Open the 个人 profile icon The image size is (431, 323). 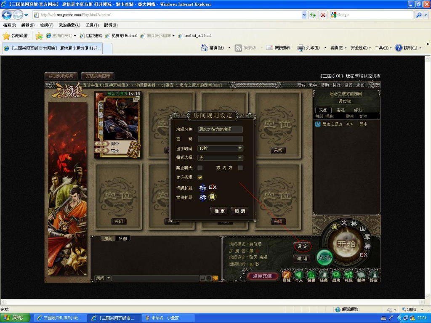(299, 276)
